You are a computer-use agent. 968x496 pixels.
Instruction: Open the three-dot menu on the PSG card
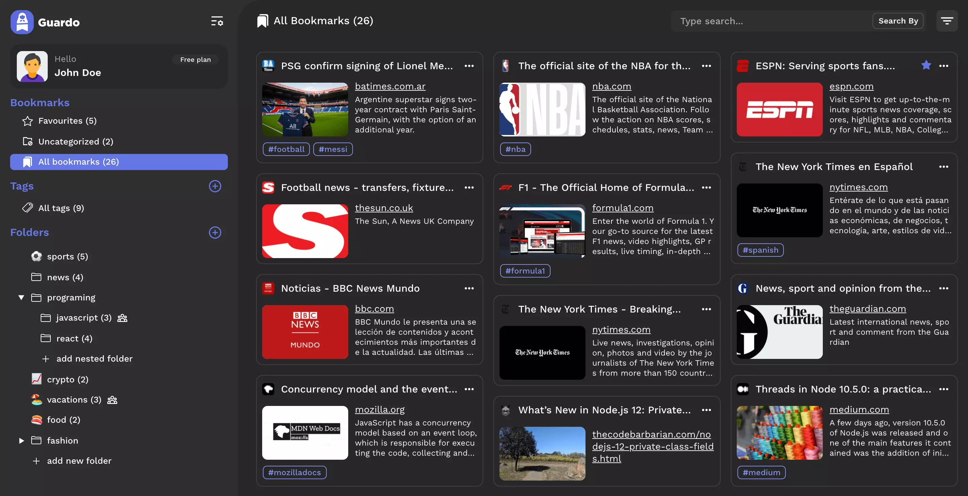(469, 66)
